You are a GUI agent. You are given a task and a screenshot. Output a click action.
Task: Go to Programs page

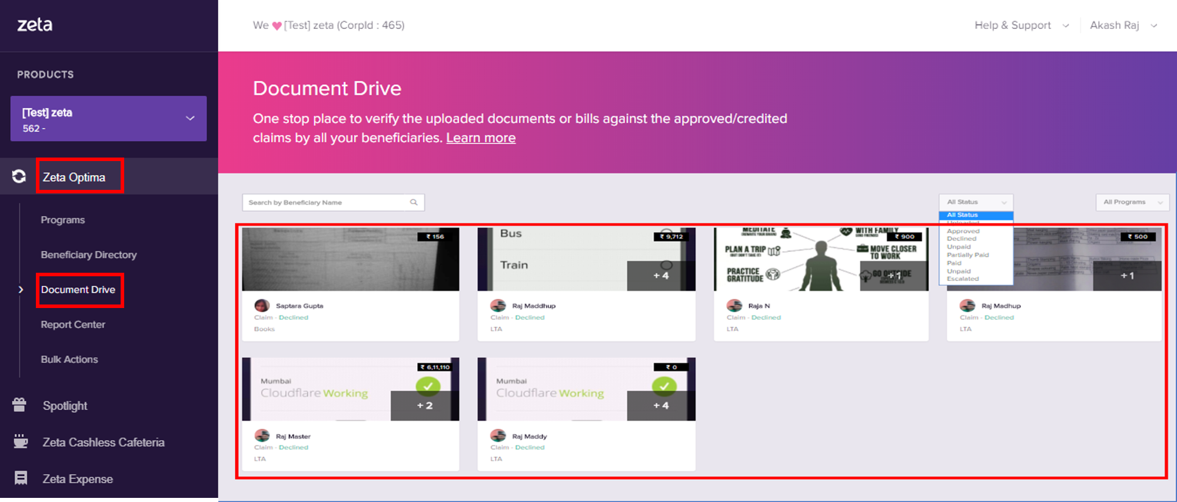62,220
